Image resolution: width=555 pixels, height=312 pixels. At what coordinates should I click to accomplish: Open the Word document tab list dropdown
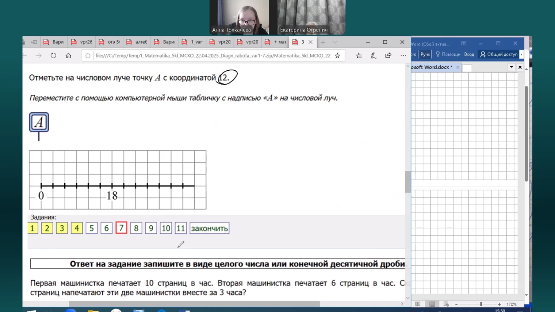[x=511, y=67]
